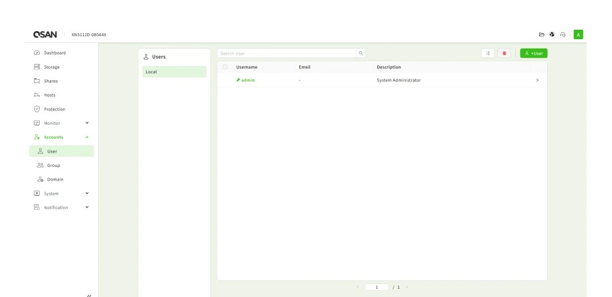Click the QSAN logo
612x297 pixels.
point(45,34)
